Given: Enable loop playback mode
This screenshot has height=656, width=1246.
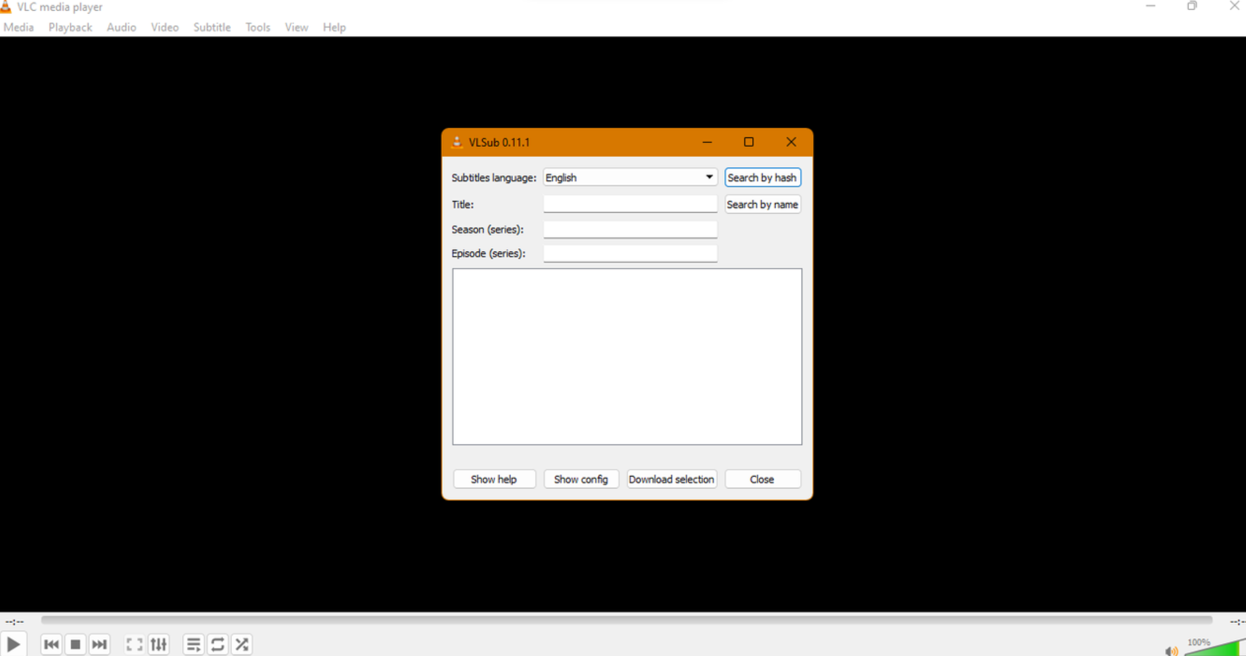Looking at the screenshot, I should [x=217, y=644].
